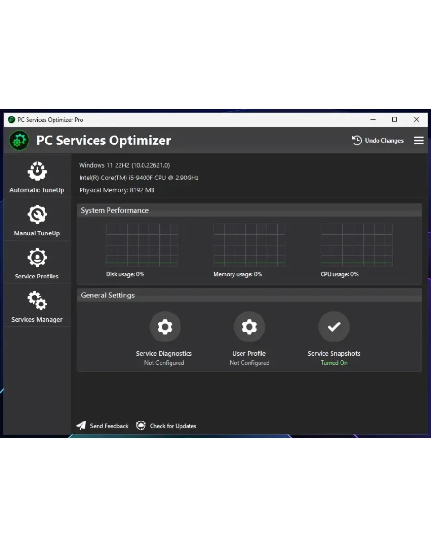
Task: Click the Undo Changes clock icon
Action: [357, 141]
